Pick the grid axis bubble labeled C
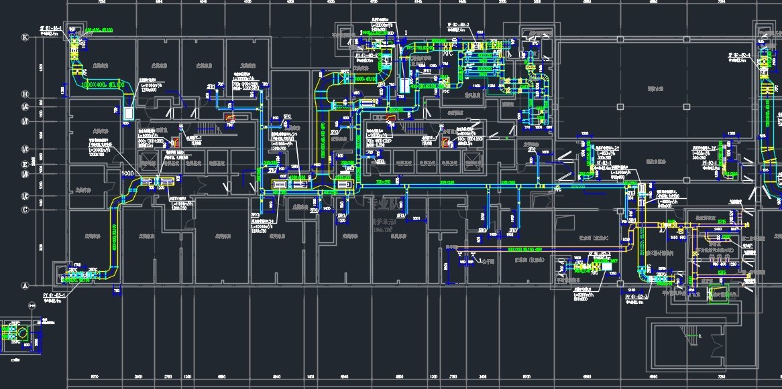Screen dimensions: 782x389 (x=25, y=210)
